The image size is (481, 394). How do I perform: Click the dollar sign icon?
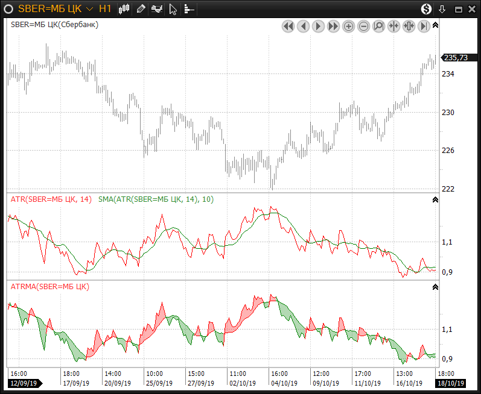click(427, 9)
